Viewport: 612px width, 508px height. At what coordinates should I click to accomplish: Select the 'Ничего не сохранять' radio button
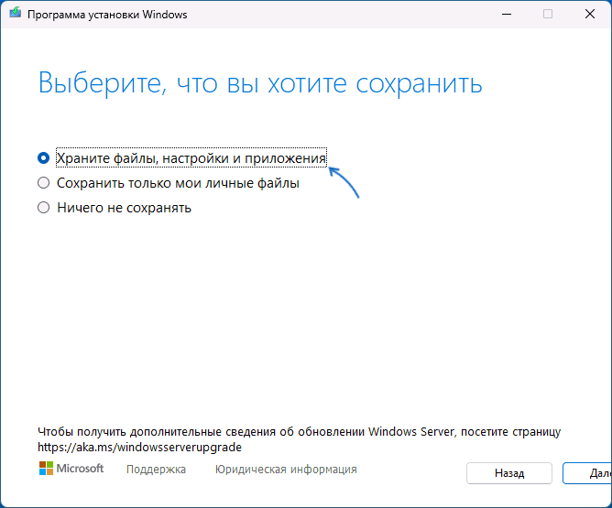click(x=43, y=208)
